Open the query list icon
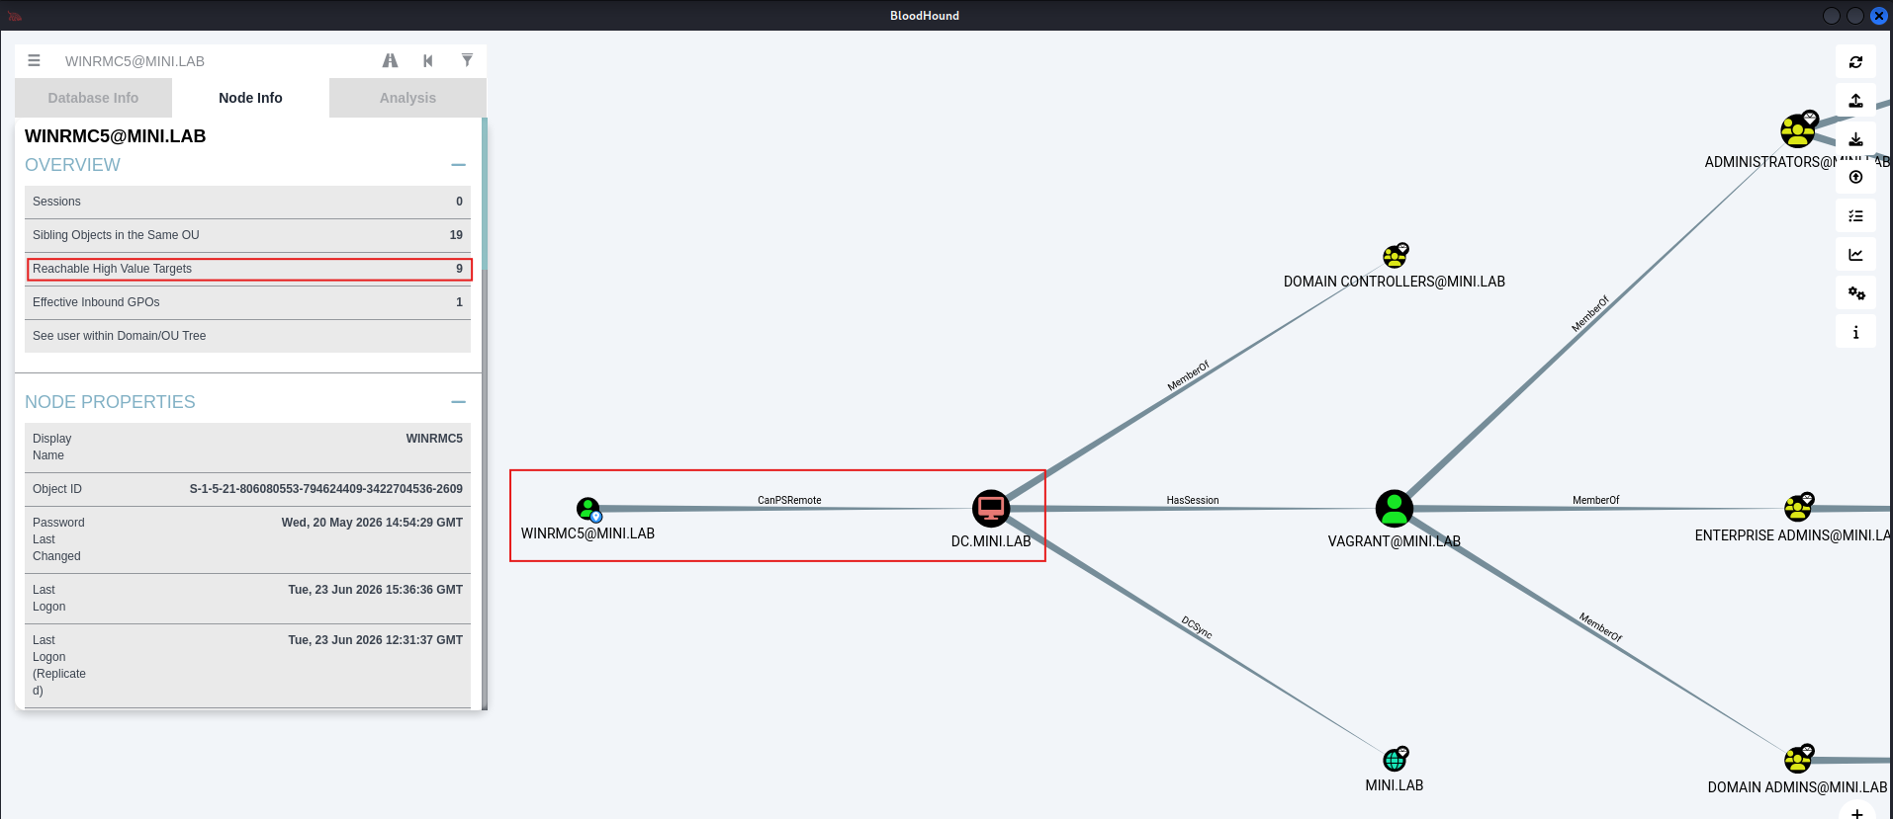 tap(1855, 215)
